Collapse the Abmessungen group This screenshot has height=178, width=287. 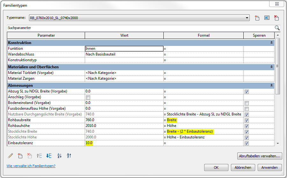271,85
